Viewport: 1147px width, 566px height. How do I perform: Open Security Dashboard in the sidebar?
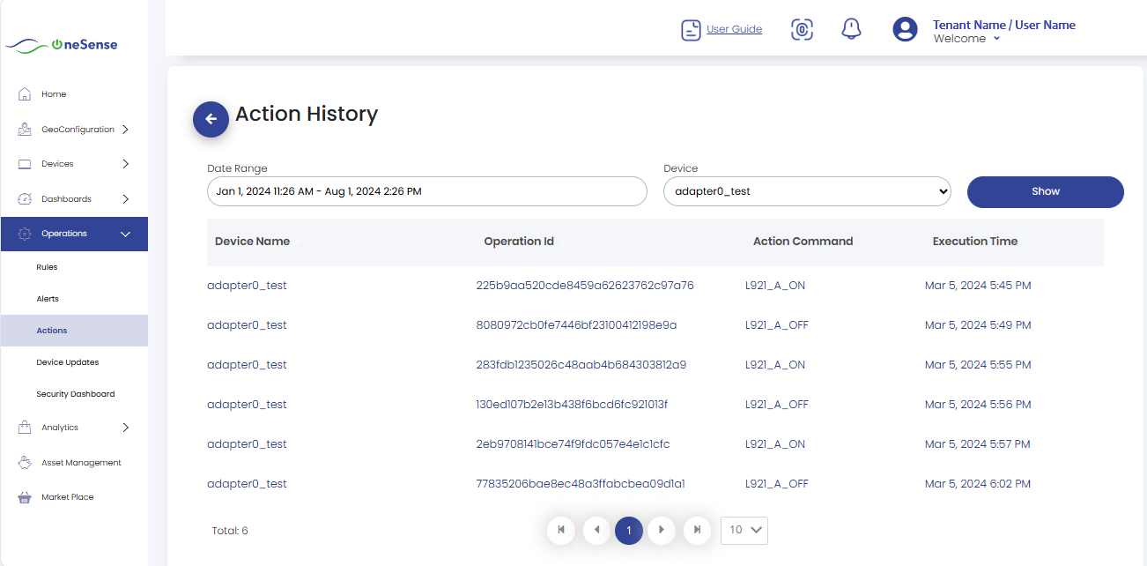point(75,394)
